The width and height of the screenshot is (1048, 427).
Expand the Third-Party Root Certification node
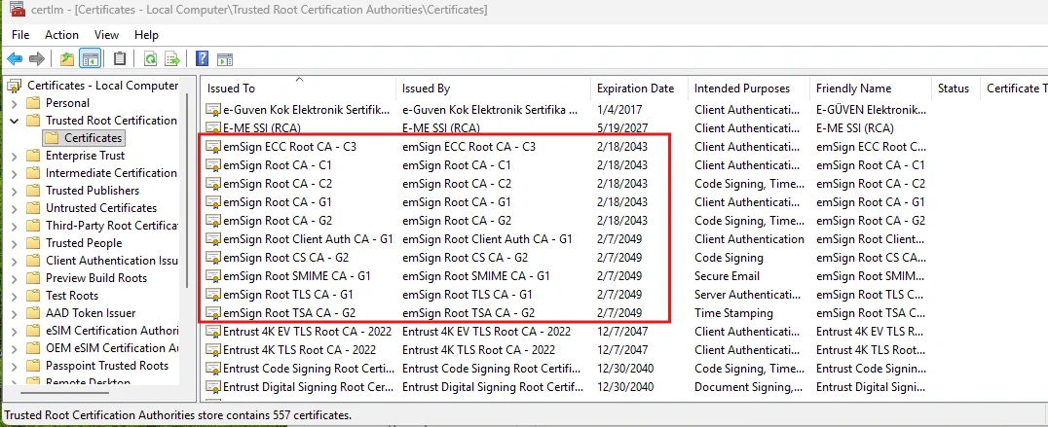(x=14, y=226)
